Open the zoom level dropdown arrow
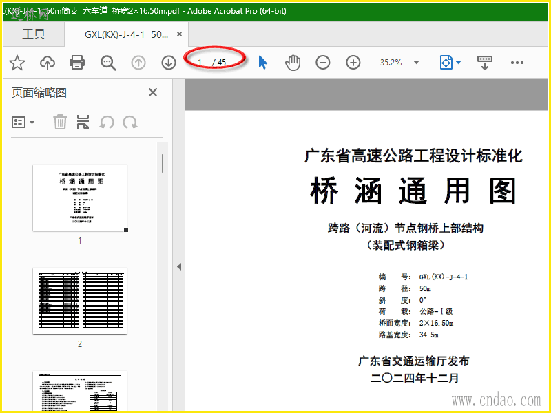The width and height of the screenshot is (551, 413). 417,63
